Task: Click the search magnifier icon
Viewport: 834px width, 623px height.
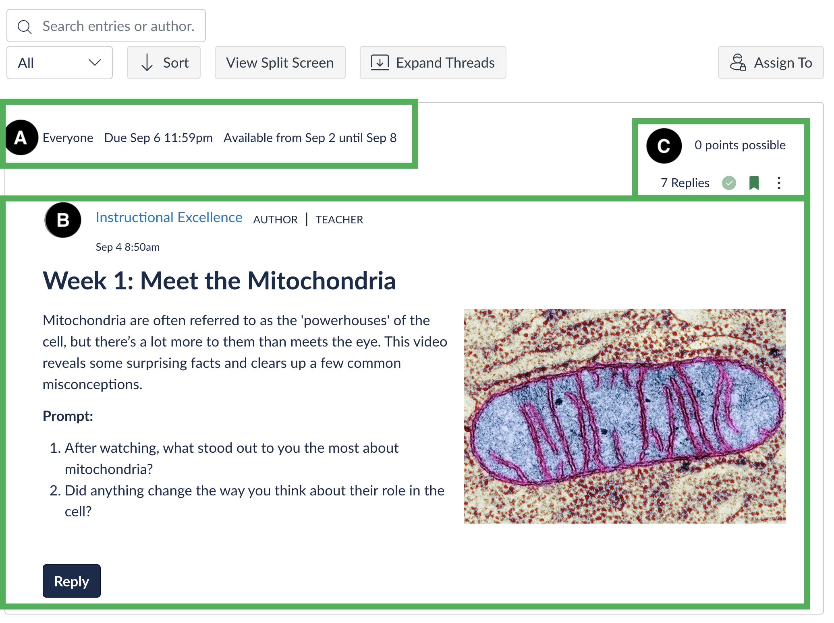Action: (x=25, y=27)
